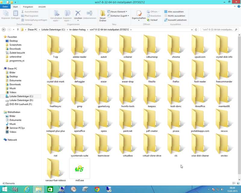Click tn-daten-freitag in the address breadcrumb
The height and width of the screenshot is (193, 241).
point(77,30)
